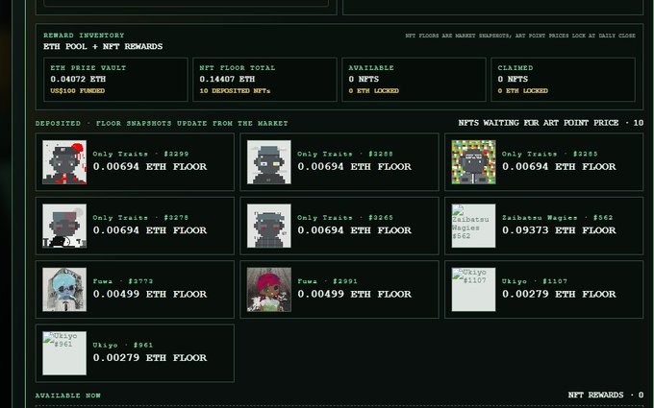This screenshot has width=654, height=408.
Task: Click the 10 DEPOSITED NFTs text
Action: coord(235,91)
